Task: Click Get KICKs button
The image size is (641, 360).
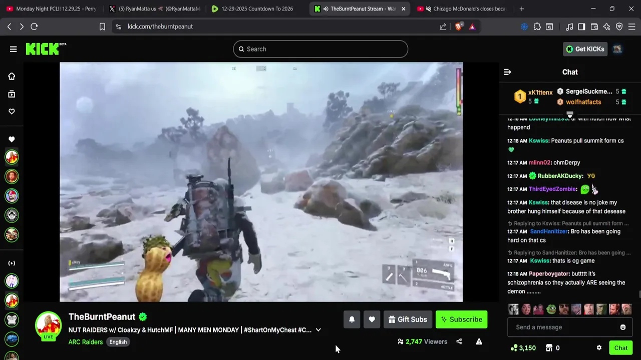Action: pyautogui.click(x=585, y=49)
